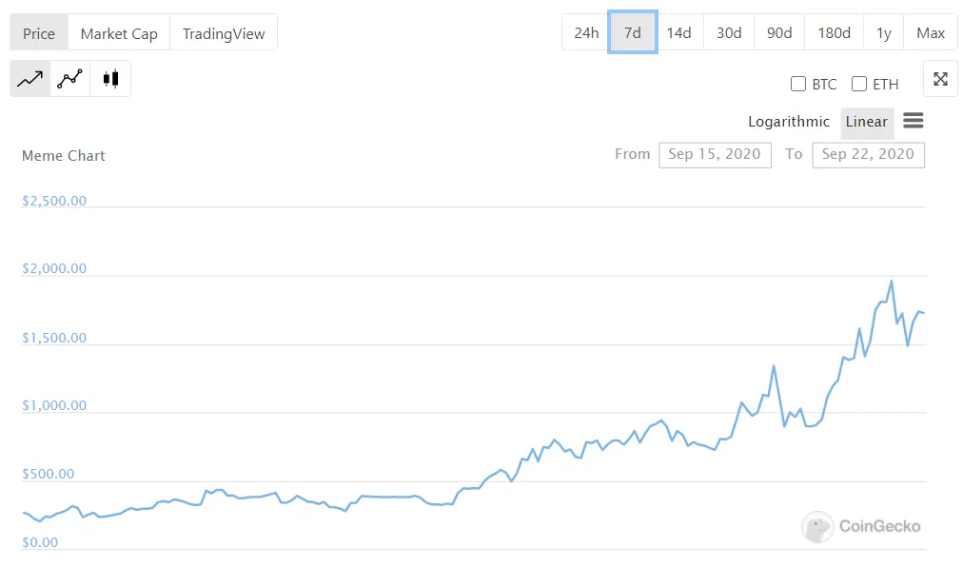Open the TradingView tab
The image size is (963, 567).
(x=224, y=33)
